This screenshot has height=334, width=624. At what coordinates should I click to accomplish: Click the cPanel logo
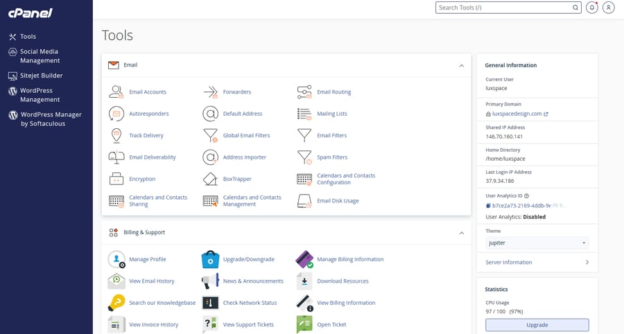(31, 13)
